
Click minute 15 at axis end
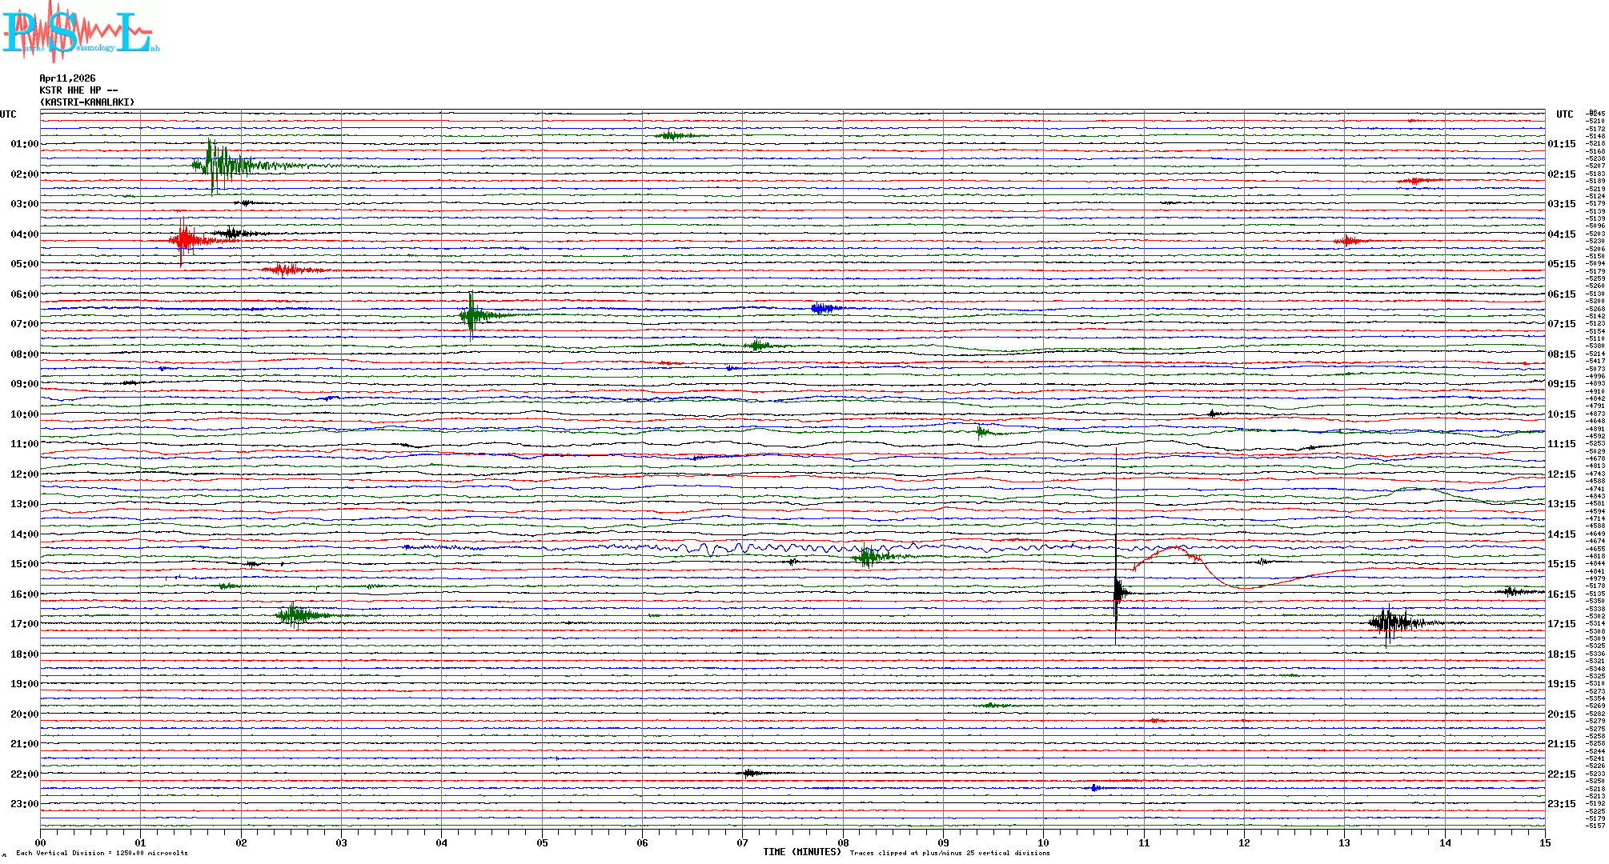coord(1544,842)
